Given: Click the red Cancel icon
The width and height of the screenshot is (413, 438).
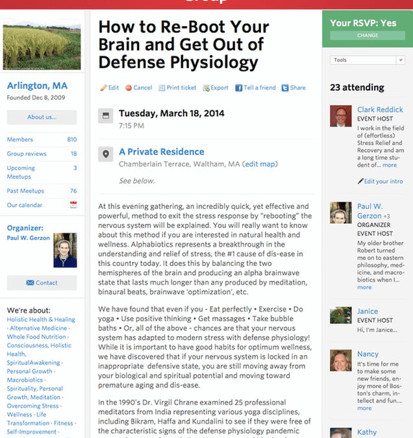Looking at the screenshot, I should click(129, 88).
